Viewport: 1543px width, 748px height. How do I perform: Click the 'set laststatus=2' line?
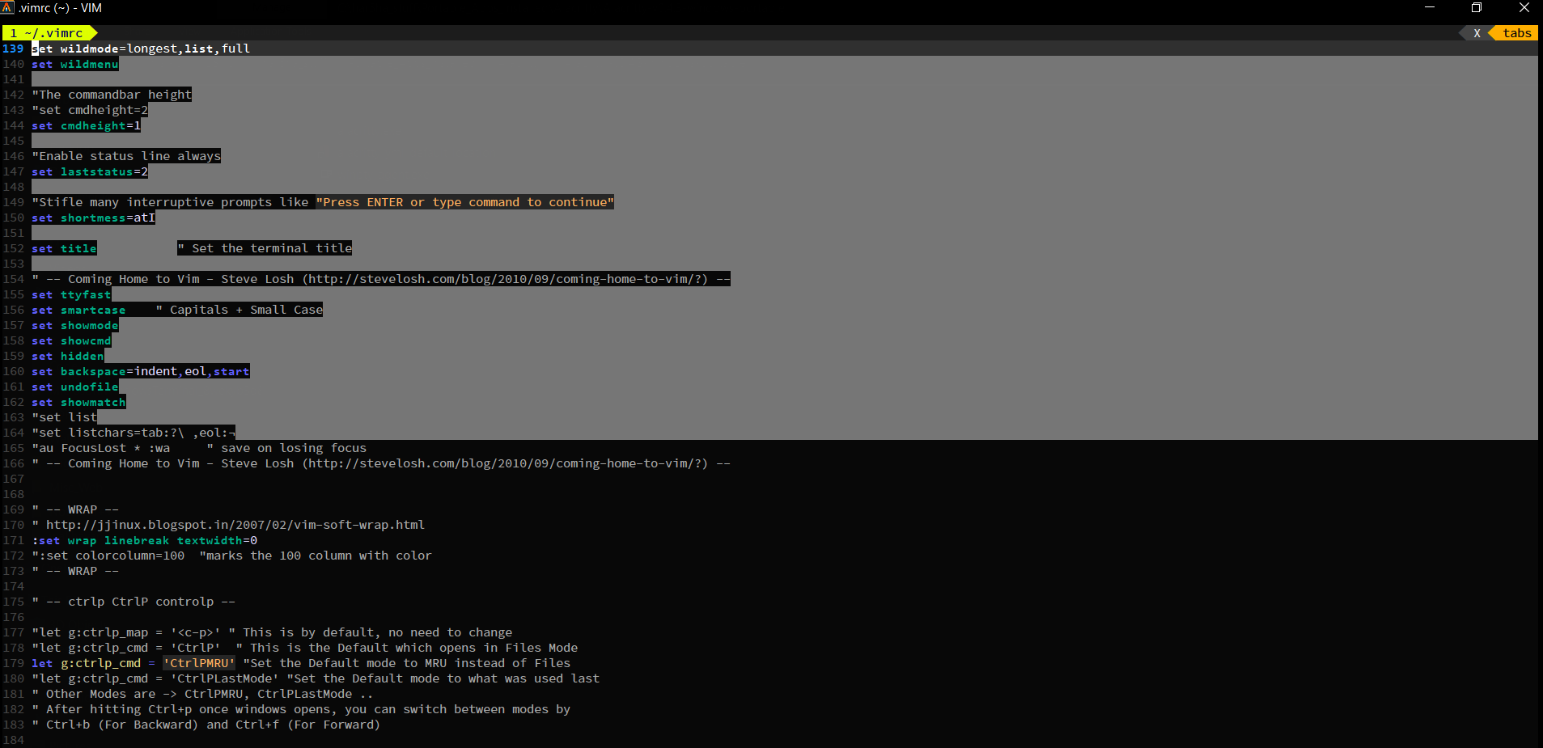click(89, 171)
